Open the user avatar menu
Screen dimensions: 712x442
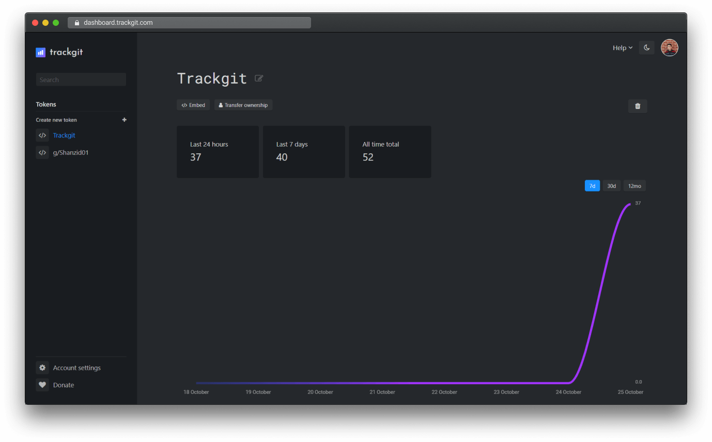[x=670, y=48]
